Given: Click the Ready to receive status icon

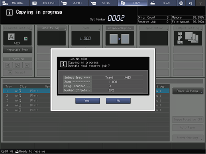Looking at the screenshot, I should [17, 151].
